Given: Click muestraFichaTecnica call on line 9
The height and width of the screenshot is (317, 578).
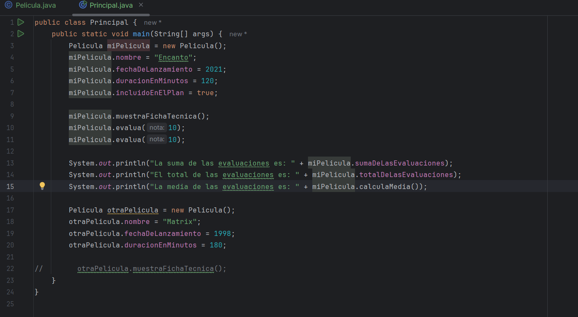Looking at the screenshot, I should (x=156, y=116).
